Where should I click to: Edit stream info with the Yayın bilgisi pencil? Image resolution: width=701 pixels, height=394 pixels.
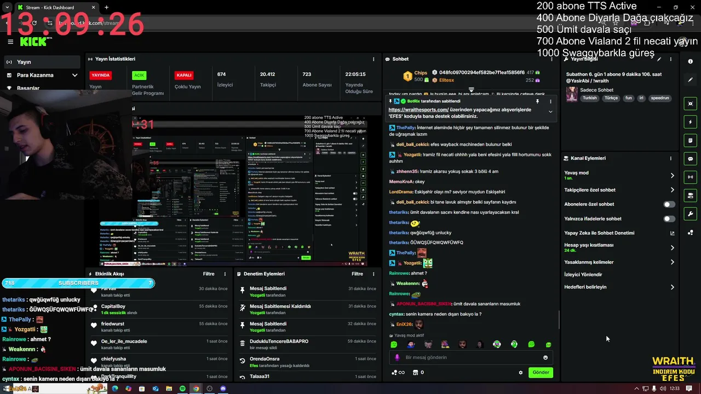click(659, 59)
